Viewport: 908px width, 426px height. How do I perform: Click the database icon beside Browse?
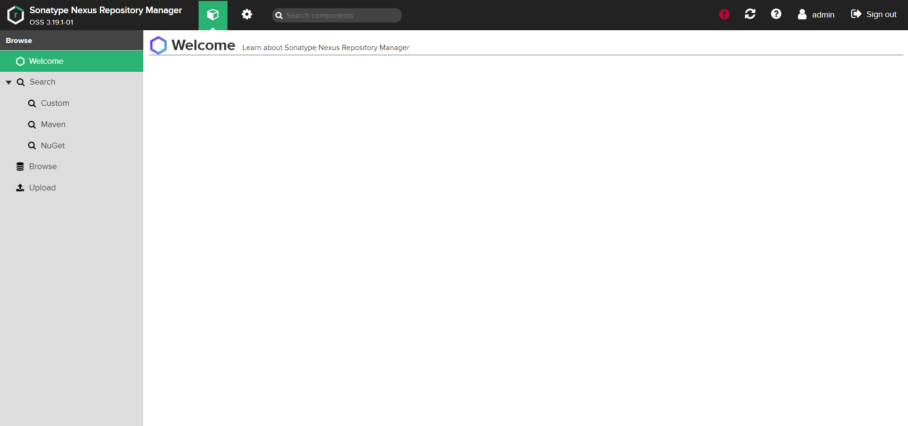click(20, 167)
